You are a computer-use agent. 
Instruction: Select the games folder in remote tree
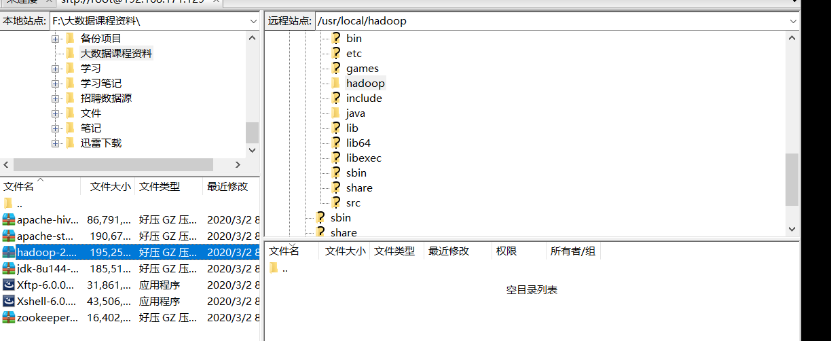(x=363, y=69)
